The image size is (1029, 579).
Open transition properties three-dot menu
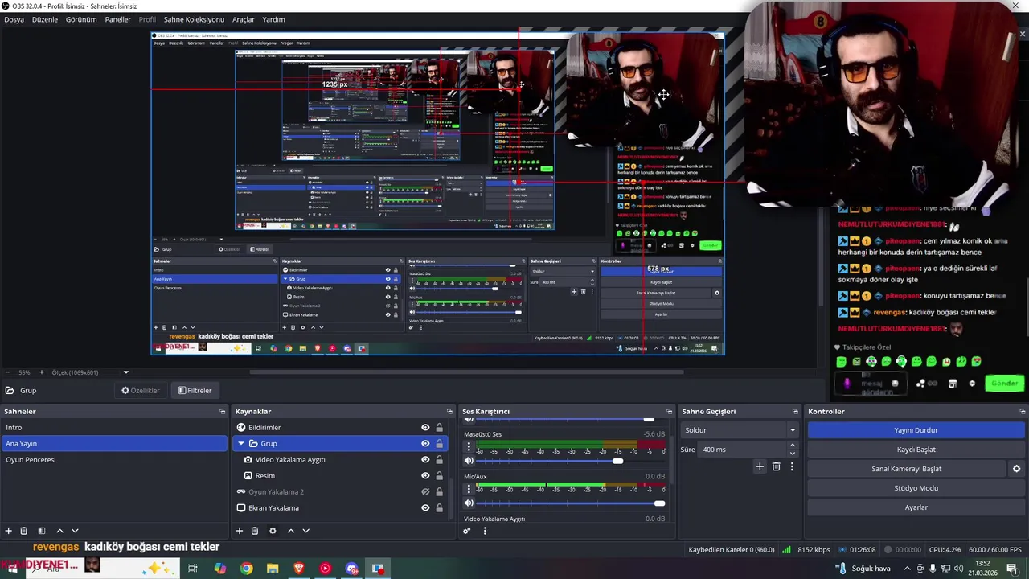pyautogui.click(x=792, y=466)
